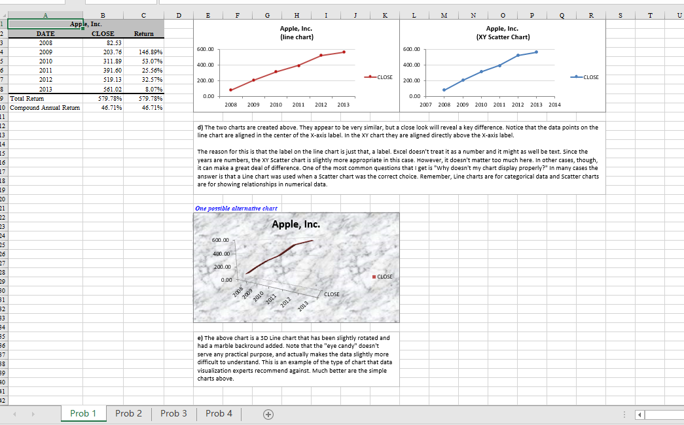The image size is (684, 425).
Task: Click the red CLOSE legend in line chart
Action: [x=378, y=77]
